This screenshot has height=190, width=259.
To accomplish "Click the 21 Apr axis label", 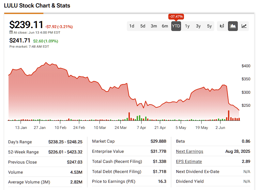I will pyautogui.click(x=160, y=128).
